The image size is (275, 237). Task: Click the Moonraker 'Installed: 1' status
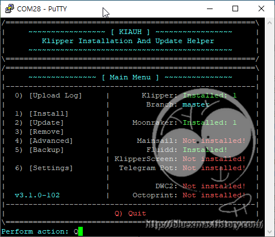(210, 122)
